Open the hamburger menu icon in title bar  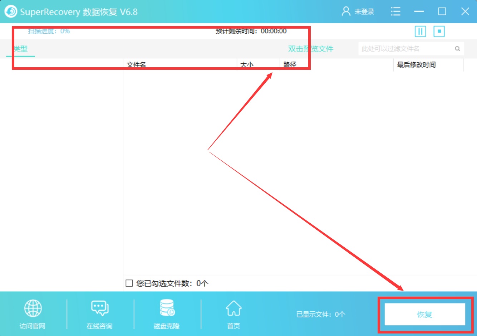click(395, 11)
